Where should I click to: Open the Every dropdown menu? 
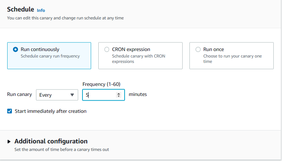pyautogui.click(x=57, y=95)
